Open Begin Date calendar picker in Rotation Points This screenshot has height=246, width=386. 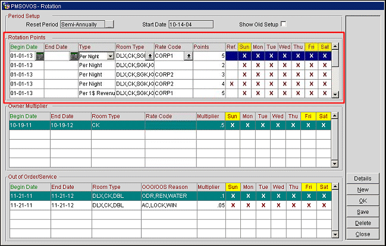pos(39,56)
